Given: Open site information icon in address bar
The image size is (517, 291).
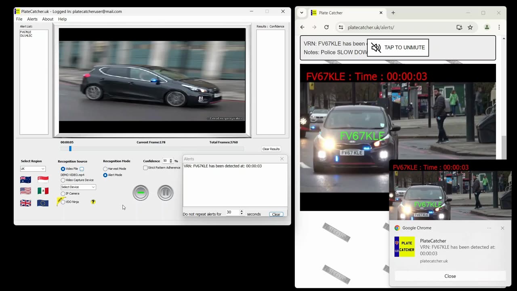Looking at the screenshot, I should pos(341,27).
